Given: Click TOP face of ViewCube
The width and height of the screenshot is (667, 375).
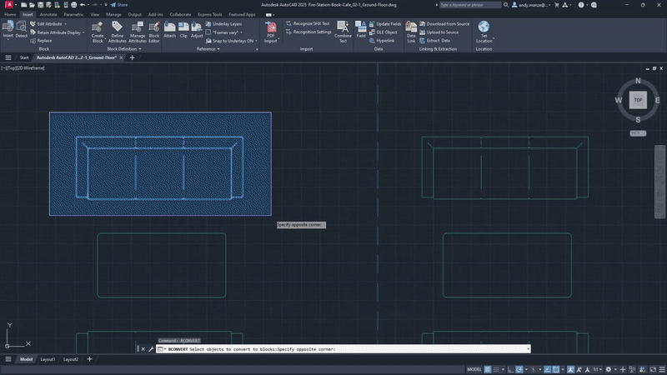Looking at the screenshot, I should pos(638,100).
